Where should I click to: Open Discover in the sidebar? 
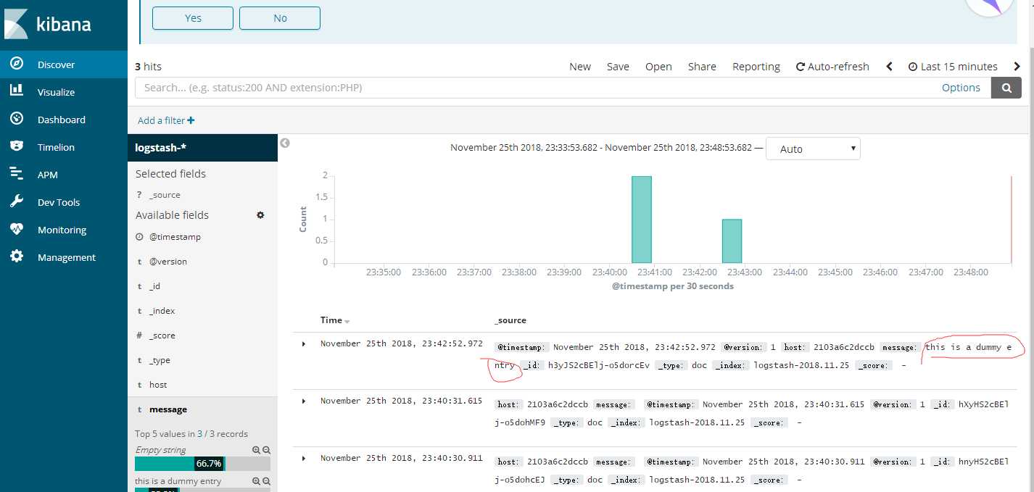click(64, 64)
